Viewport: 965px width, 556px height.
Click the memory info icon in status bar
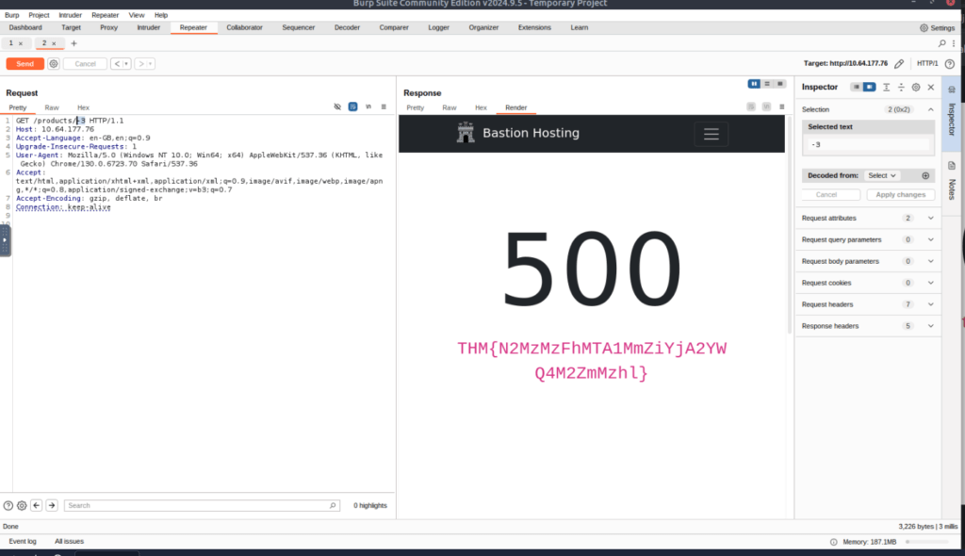coord(833,542)
